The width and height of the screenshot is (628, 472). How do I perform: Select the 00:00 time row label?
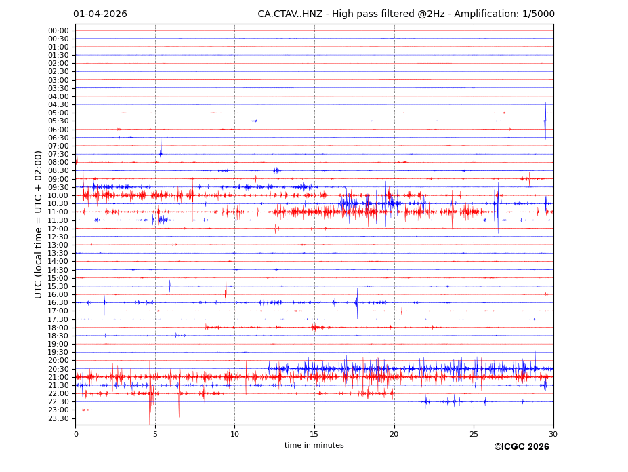point(58,31)
